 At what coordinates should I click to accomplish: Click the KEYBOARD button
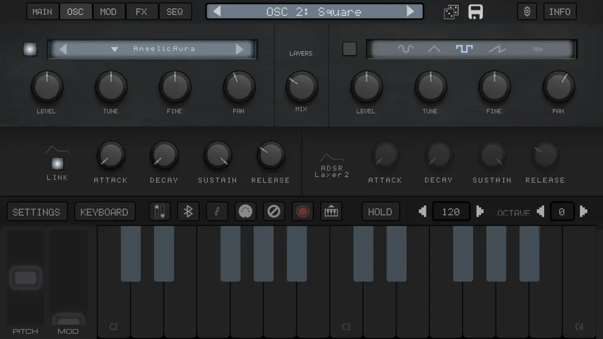(105, 212)
